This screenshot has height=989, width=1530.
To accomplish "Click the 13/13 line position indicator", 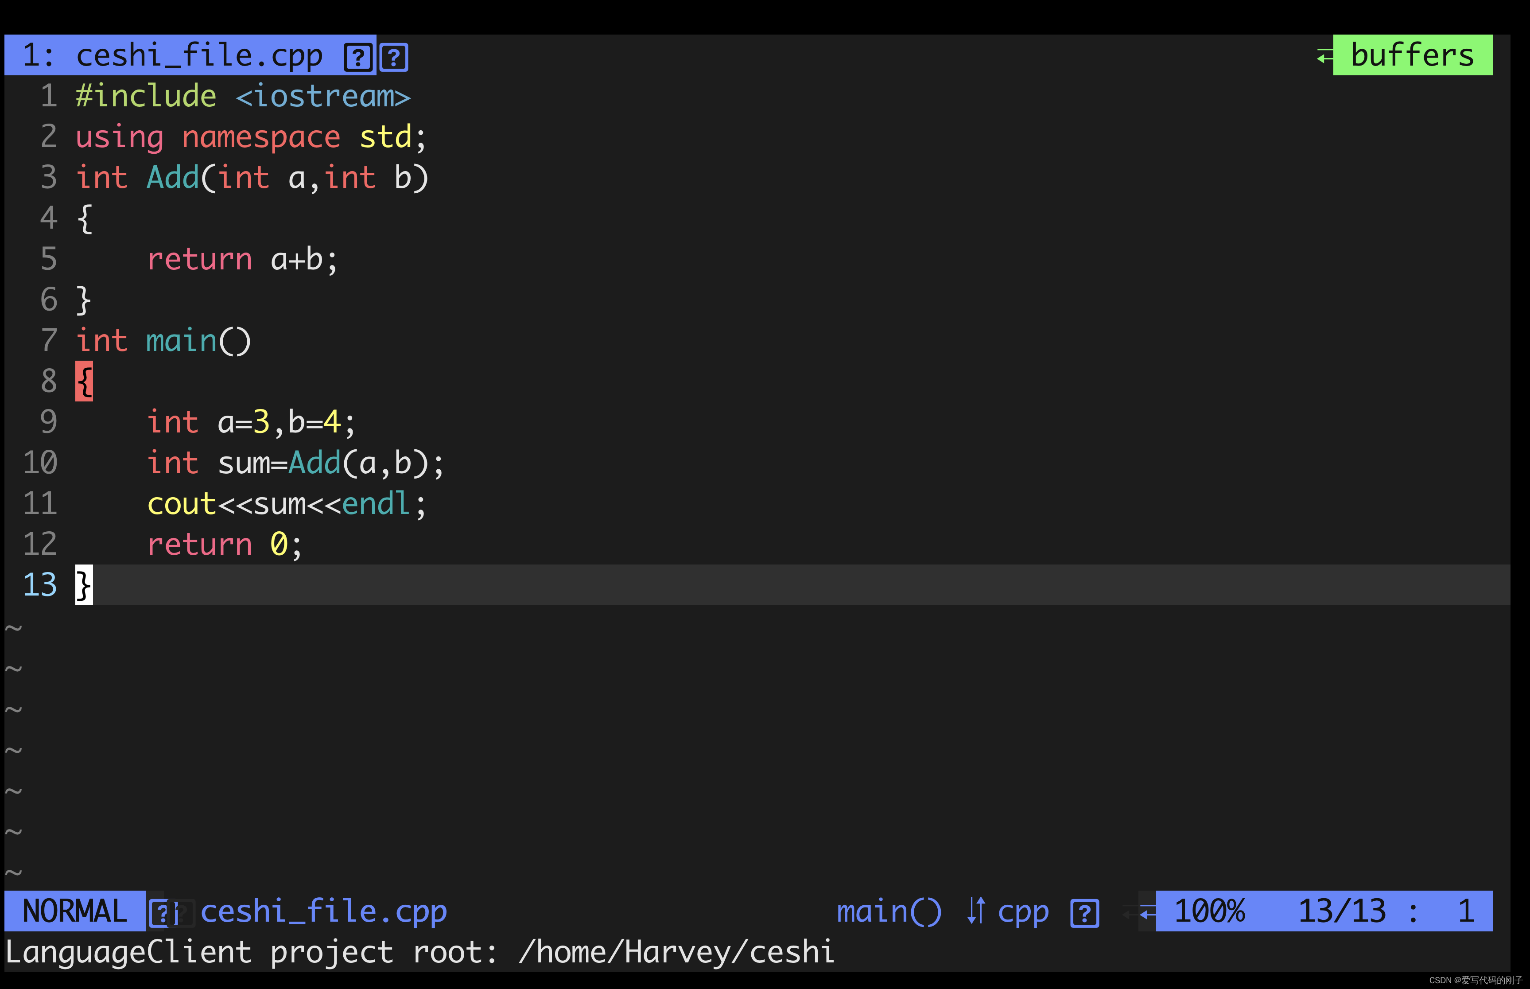I will coord(1342,911).
